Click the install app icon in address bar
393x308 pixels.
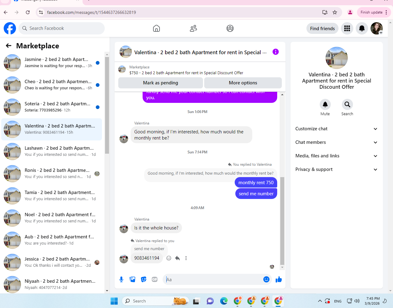325,12
